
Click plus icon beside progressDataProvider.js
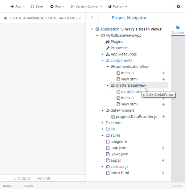tap(164, 117)
